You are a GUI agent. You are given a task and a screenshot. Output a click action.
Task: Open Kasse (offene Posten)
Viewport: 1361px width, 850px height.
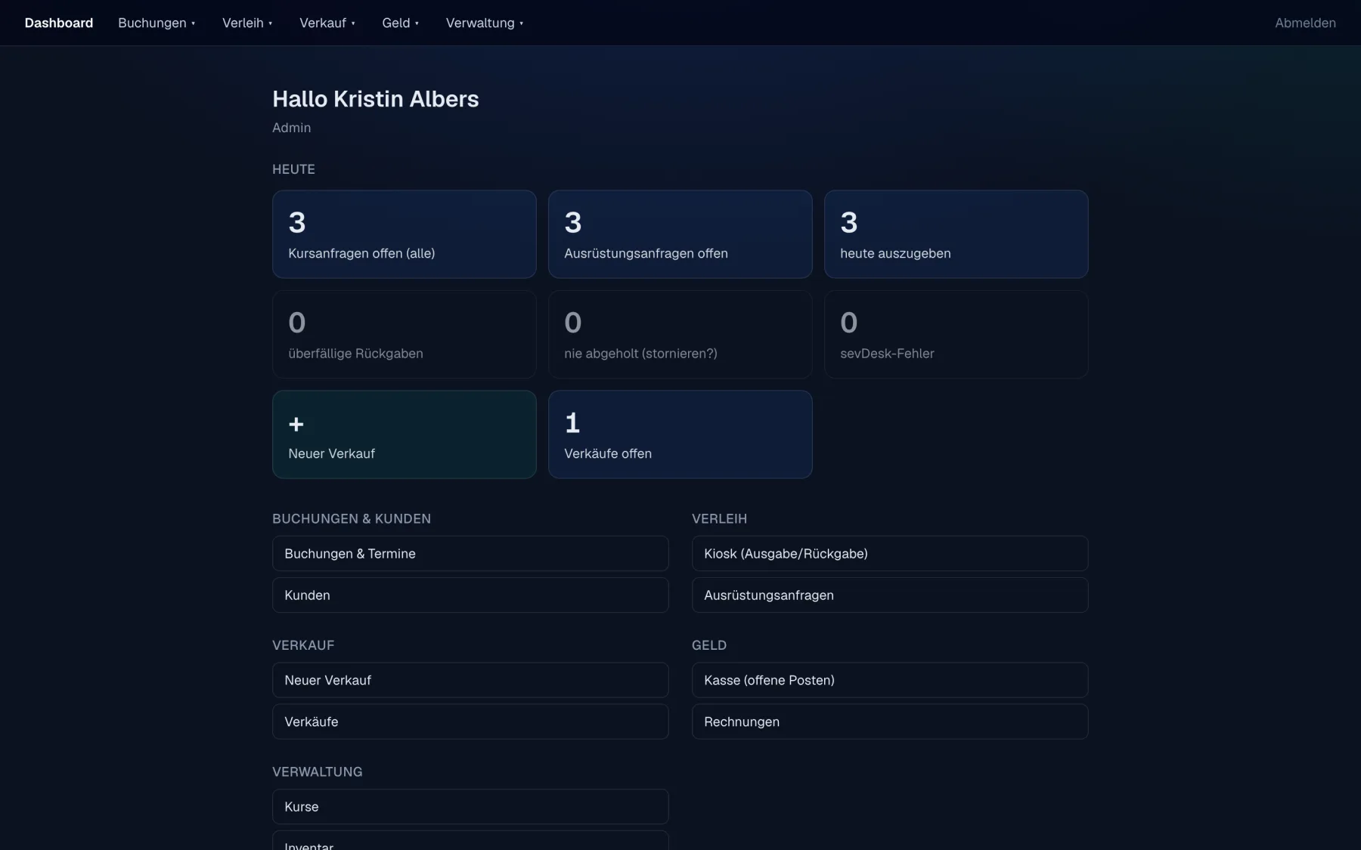point(890,680)
